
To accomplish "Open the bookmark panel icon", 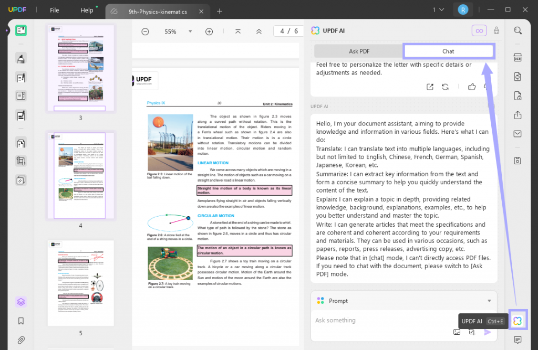I will coord(21,321).
